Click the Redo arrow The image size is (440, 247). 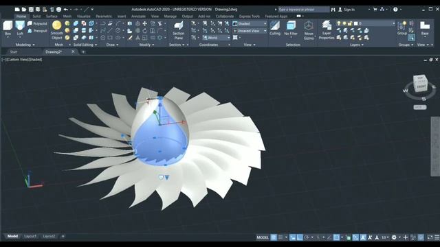click(76, 9)
